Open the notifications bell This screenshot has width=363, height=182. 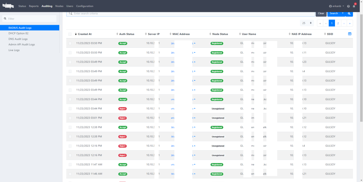point(354,6)
